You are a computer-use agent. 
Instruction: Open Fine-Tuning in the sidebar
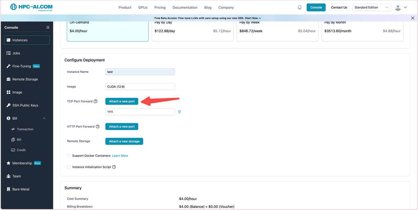pos(22,66)
